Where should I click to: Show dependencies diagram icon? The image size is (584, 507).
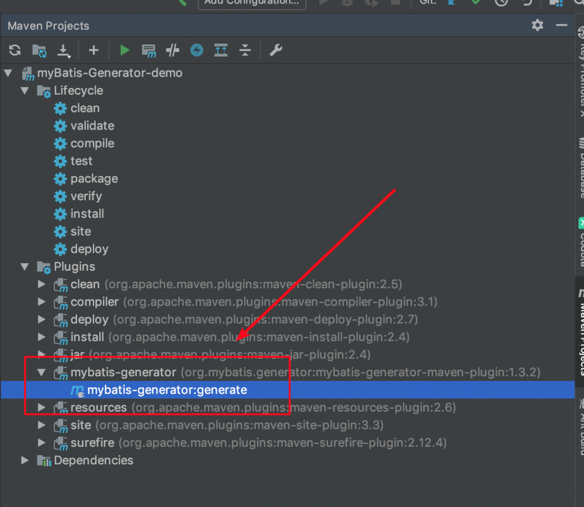[x=221, y=50]
